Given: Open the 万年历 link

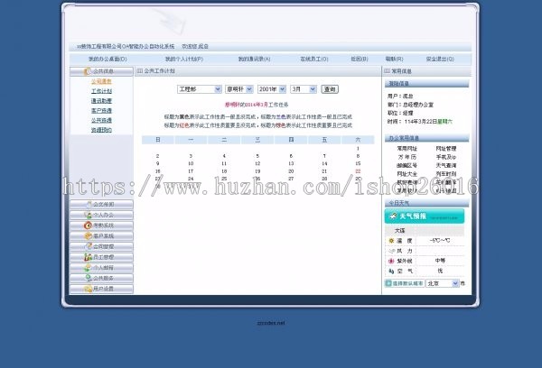Looking at the screenshot, I should (406, 157).
